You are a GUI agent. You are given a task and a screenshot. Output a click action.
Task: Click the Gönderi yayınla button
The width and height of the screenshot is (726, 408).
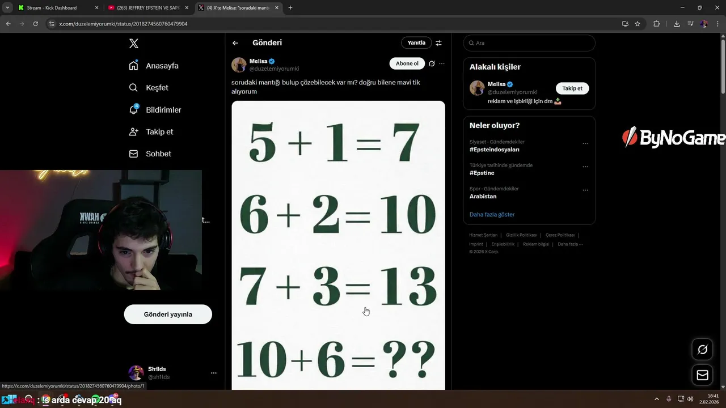(x=168, y=314)
